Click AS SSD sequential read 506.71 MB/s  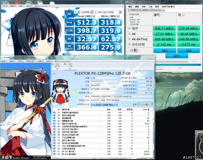(x=164, y=28)
